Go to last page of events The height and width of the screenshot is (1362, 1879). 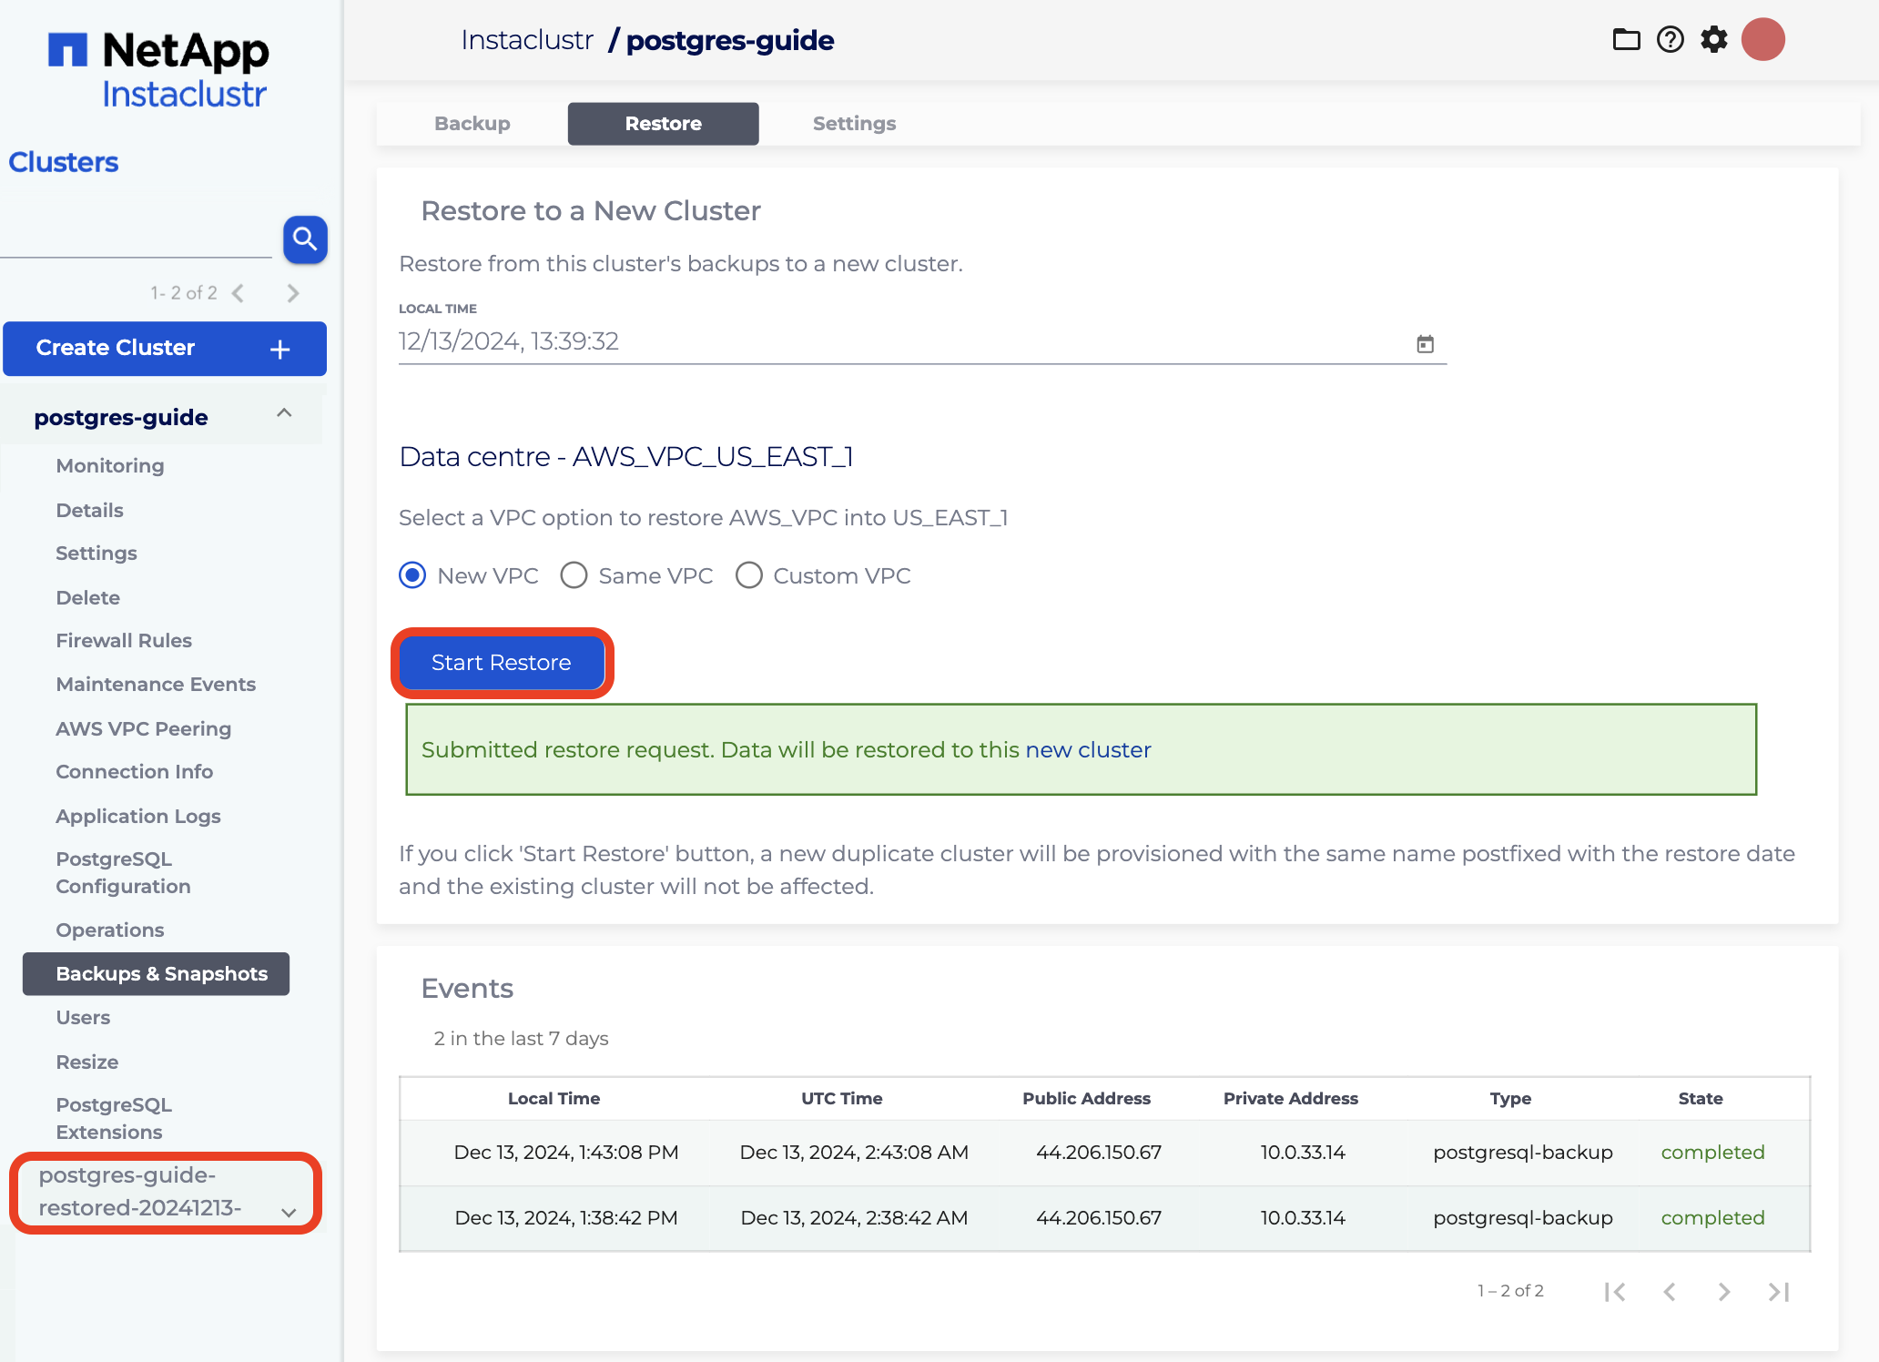pos(1779,1291)
